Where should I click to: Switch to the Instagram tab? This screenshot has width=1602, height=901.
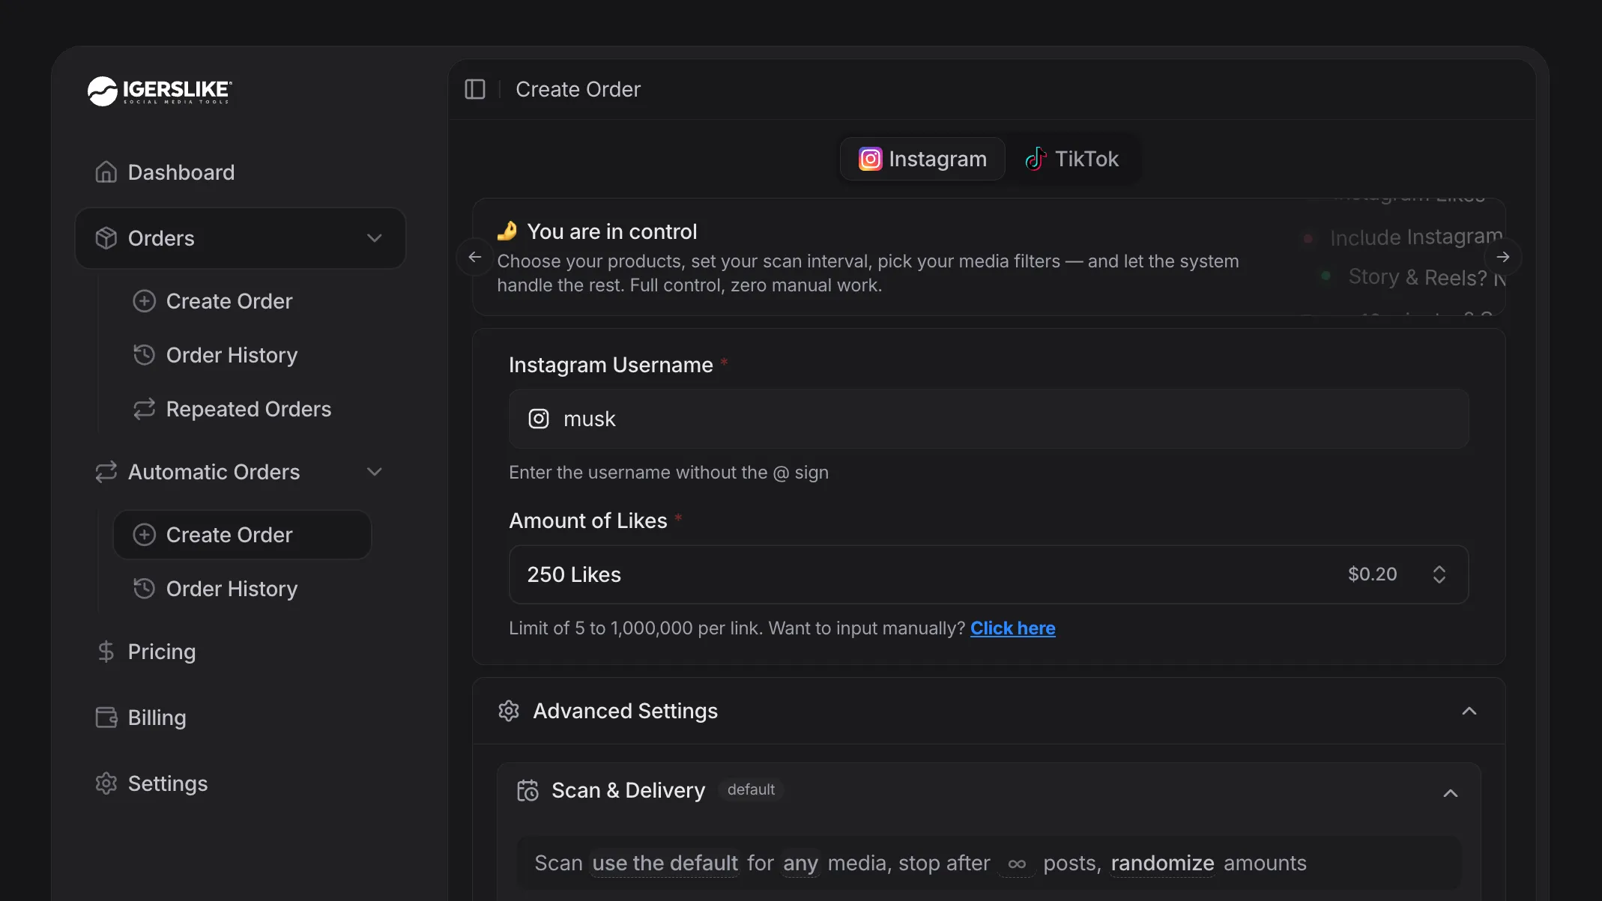[922, 159]
